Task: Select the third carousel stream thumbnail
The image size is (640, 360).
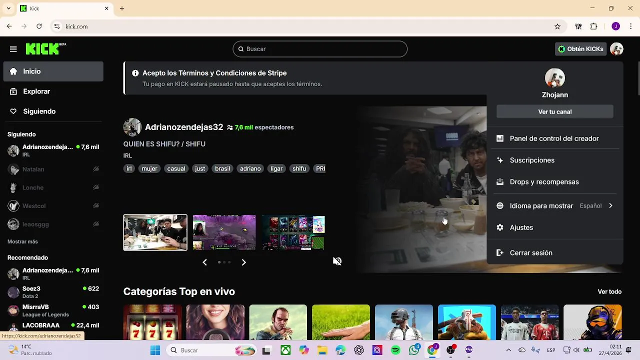Action: tap(293, 232)
